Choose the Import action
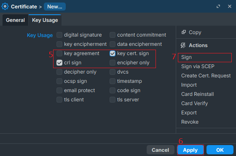 [x=189, y=85]
